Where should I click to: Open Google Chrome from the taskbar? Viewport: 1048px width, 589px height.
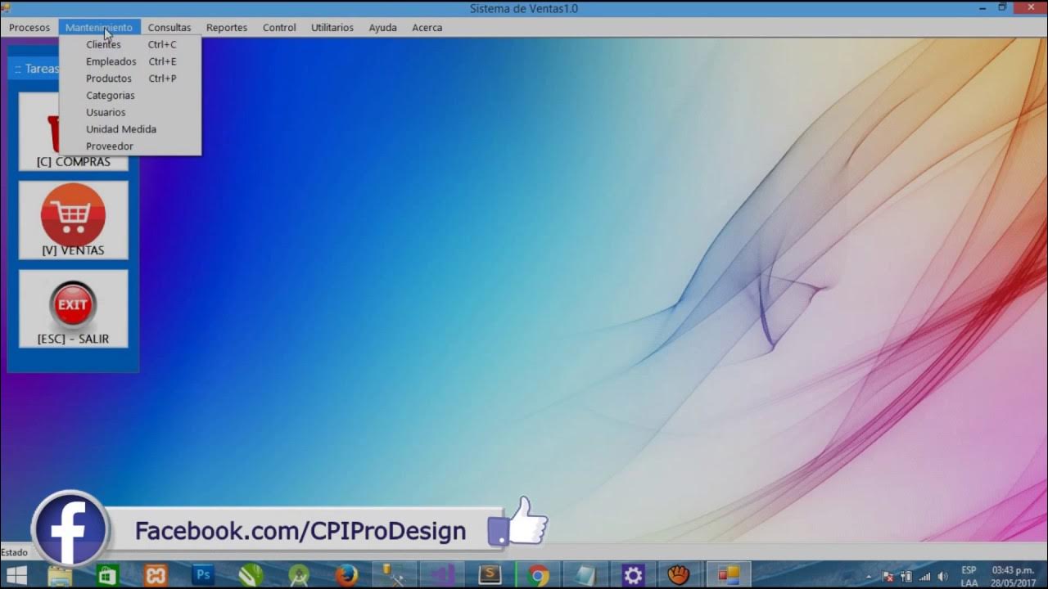pos(538,576)
